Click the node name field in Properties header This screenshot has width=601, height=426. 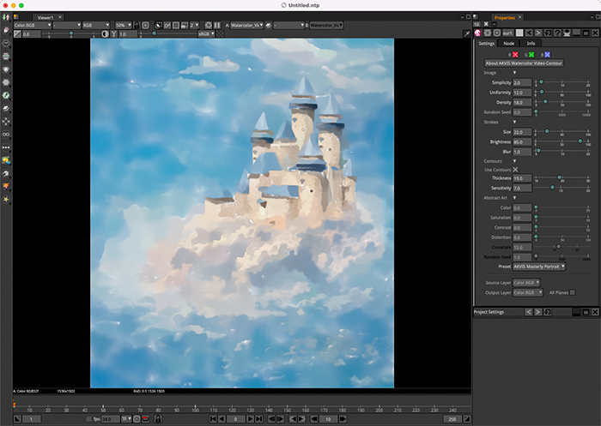[x=508, y=33]
